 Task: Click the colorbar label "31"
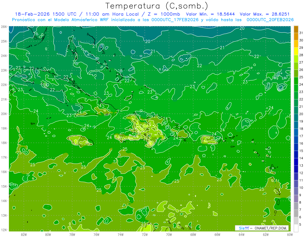pyautogui.click(x=301, y=33)
